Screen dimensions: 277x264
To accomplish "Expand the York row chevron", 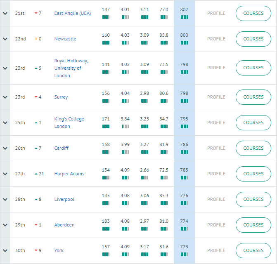I will [5, 250].
